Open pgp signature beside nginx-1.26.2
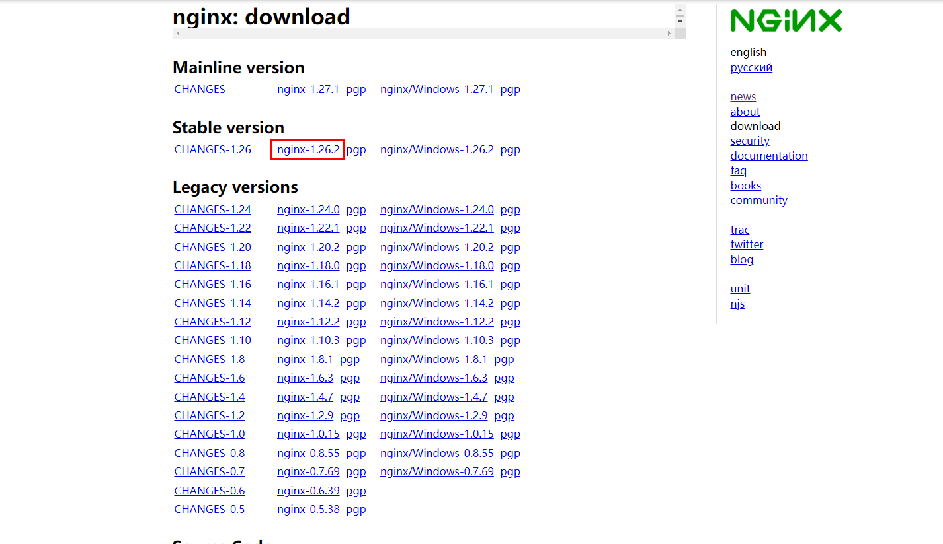 356,149
